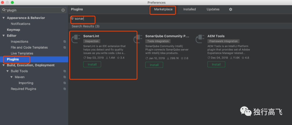
Task: Click the SonarLint plugin icon
Action: point(76,39)
